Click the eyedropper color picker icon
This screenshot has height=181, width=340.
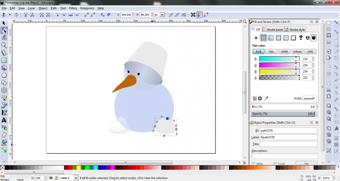coord(267,98)
